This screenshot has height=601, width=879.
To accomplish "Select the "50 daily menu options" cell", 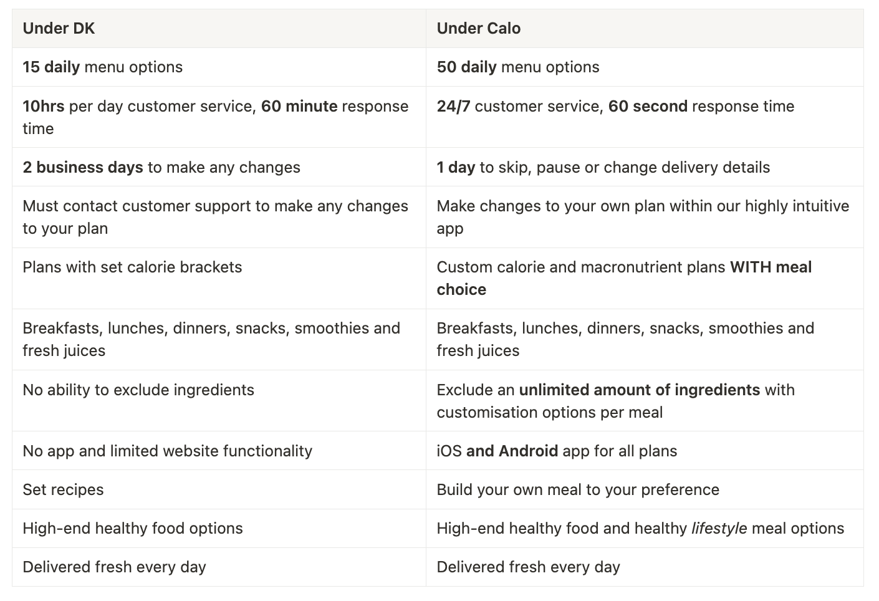I will 518,67.
